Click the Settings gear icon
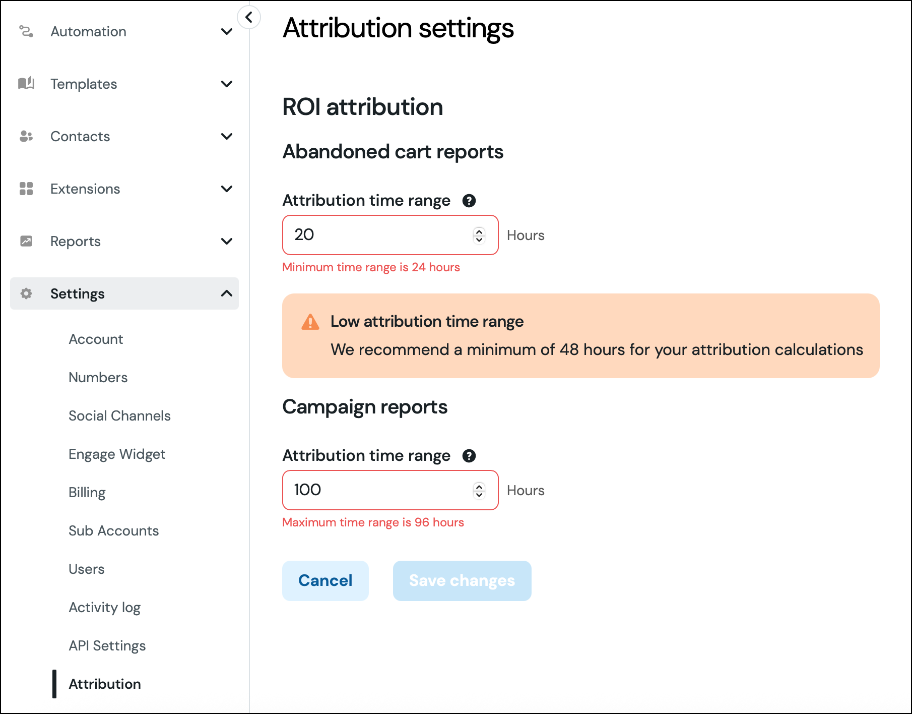Image resolution: width=912 pixels, height=714 pixels. [x=26, y=293]
